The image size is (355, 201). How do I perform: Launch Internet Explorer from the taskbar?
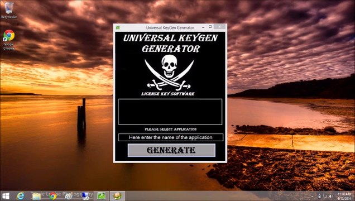coord(21,196)
